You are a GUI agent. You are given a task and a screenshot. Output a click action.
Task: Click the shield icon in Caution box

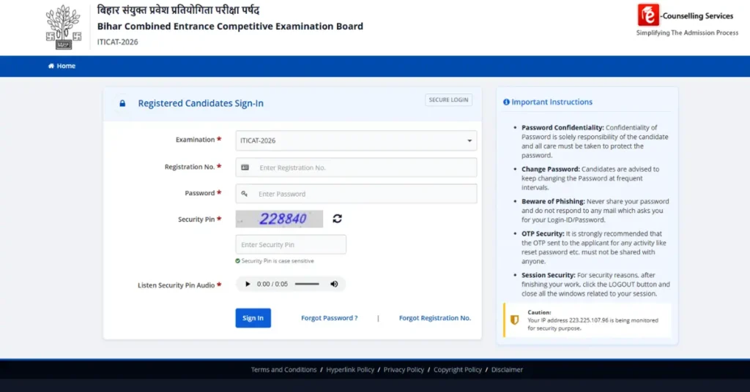pos(515,320)
